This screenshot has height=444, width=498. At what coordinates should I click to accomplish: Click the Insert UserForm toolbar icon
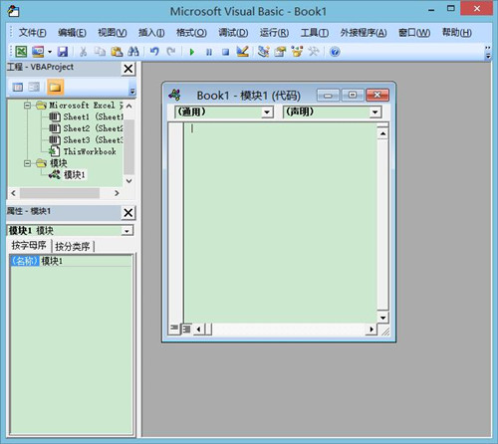pyautogui.click(x=38, y=52)
